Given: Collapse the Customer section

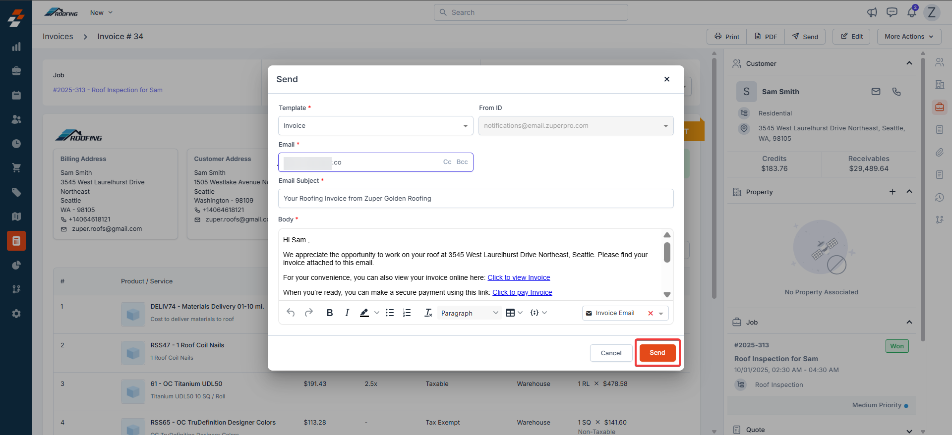Looking at the screenshot, I should pos(909,63).
